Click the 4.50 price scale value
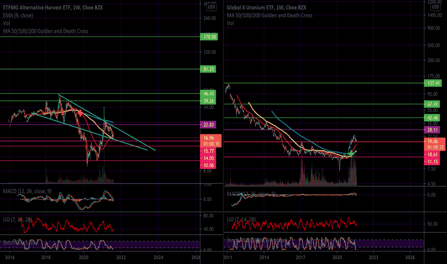Viewport: 447px width, 264px height. pos(432,184)
